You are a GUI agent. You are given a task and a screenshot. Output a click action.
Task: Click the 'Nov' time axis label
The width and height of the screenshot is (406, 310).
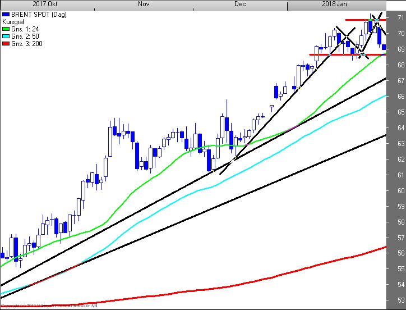144,4
